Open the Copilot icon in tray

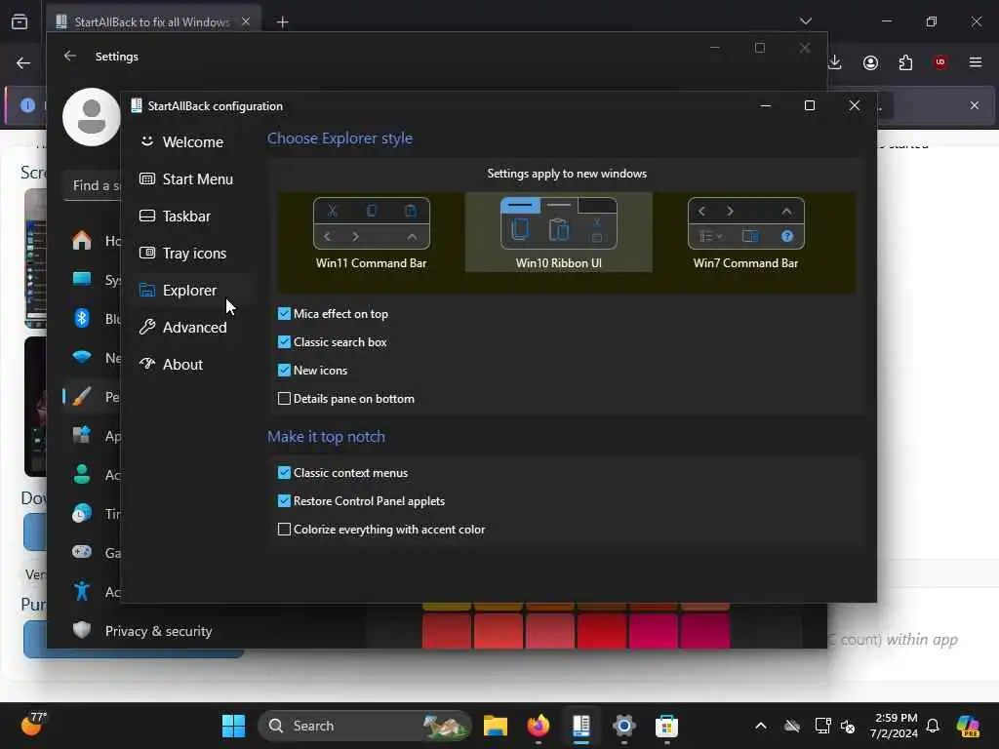point(968,726)
